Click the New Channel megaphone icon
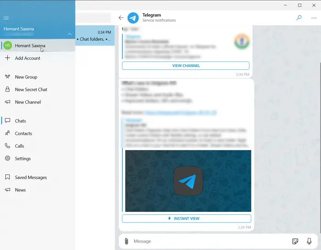321x250 pixels. (7, 102)
